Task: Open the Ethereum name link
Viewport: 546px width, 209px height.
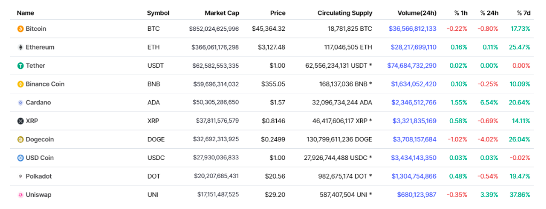Action: (40, 47)
